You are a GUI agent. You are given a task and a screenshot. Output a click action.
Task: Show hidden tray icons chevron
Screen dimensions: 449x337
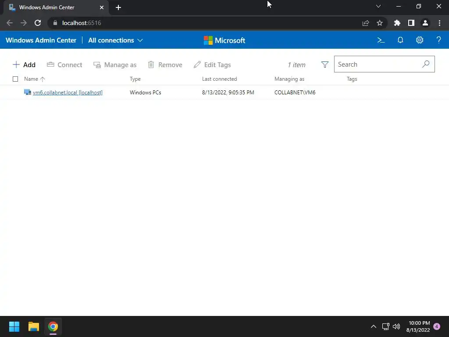(374, 326)
